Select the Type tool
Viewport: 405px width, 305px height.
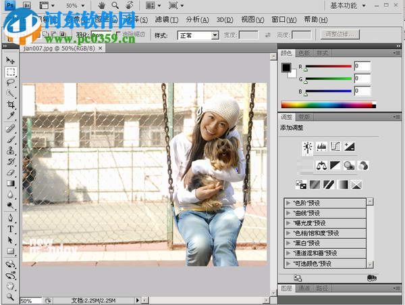(x=10, y=229)
